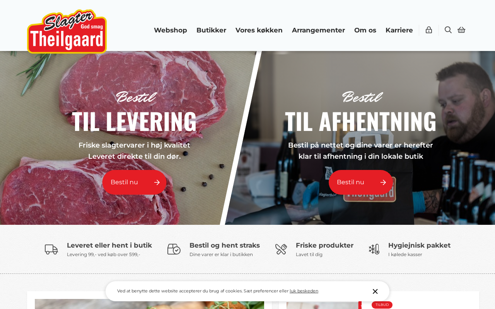Select Vores køkken in navigation
Screen dimensions: 495x309
[259, 30]
